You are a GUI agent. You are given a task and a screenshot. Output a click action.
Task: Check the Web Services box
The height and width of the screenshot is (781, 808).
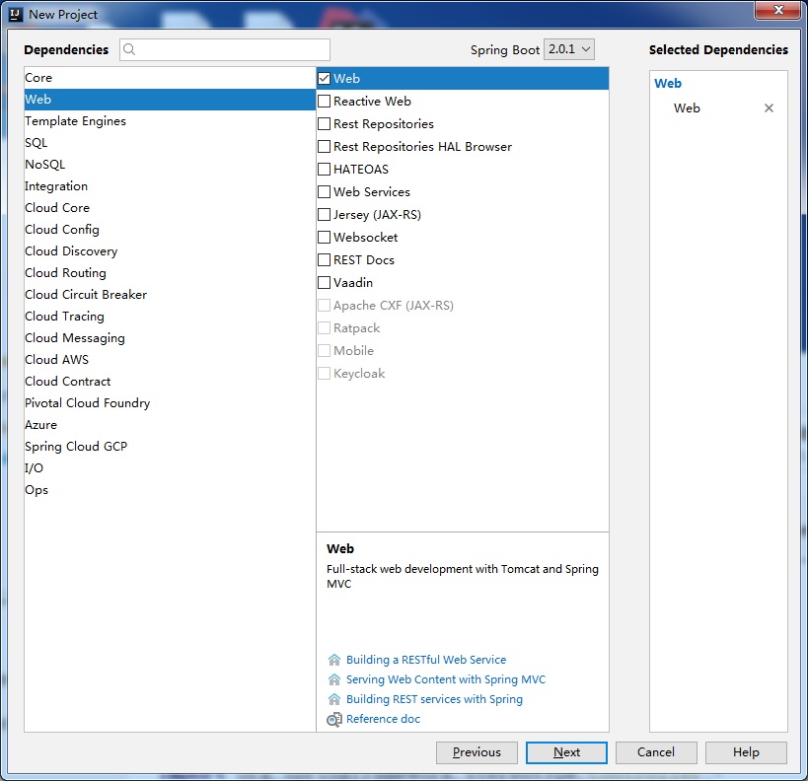click(325, 191)
